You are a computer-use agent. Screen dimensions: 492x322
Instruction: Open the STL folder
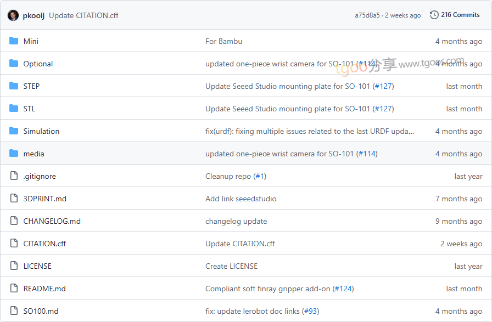click(29, 109)
